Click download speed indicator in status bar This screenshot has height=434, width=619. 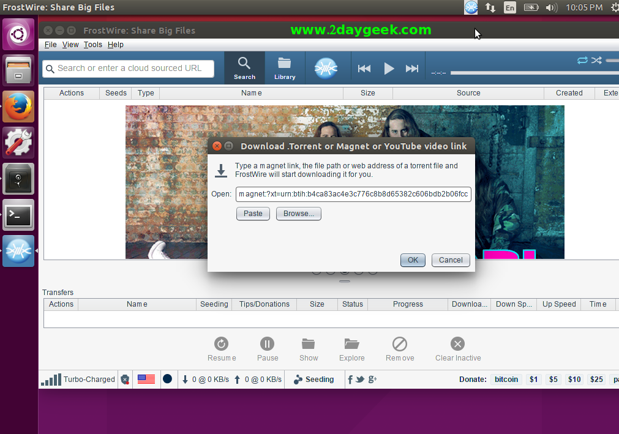point(205,380)
